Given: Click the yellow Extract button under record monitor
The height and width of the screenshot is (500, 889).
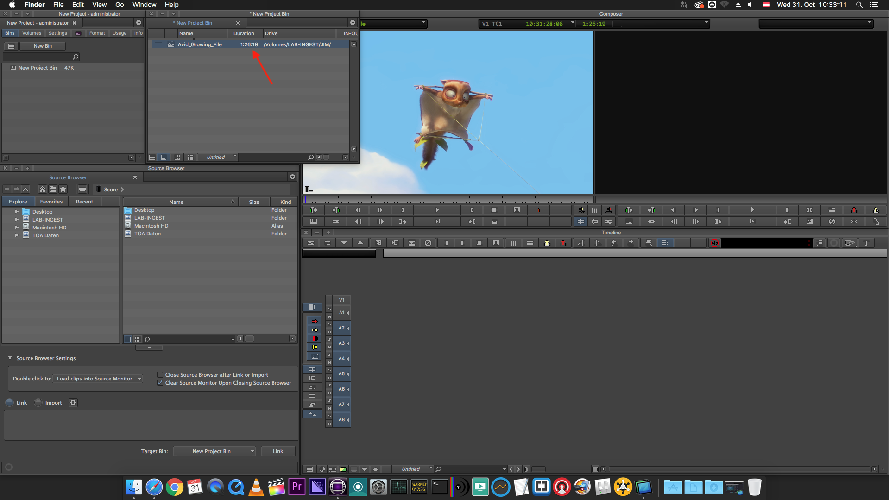Looking at the screenshot, I should pos(876,210).
